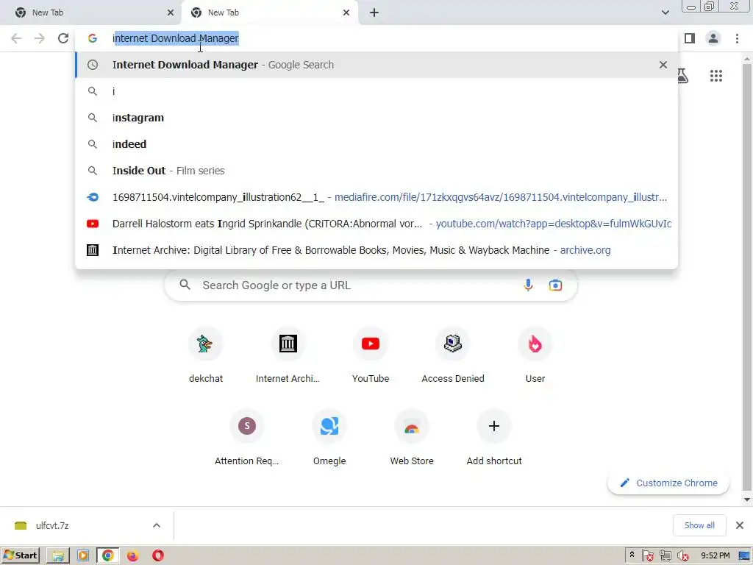This screenshot has height=565, width=753.
Task: Click Show desktop icon beside the clock
Action: [744, 556]
